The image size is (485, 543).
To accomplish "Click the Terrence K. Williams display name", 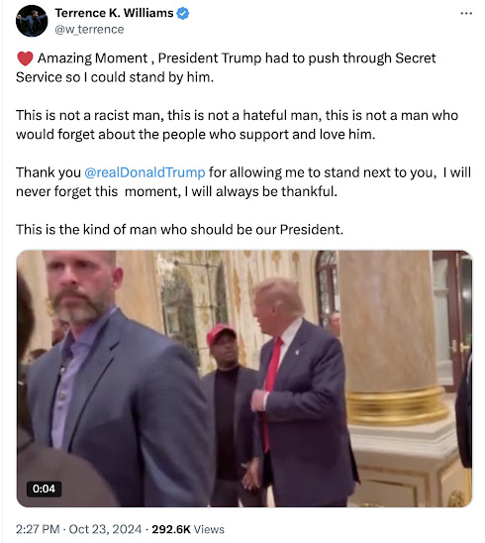I will click(114, 13).
